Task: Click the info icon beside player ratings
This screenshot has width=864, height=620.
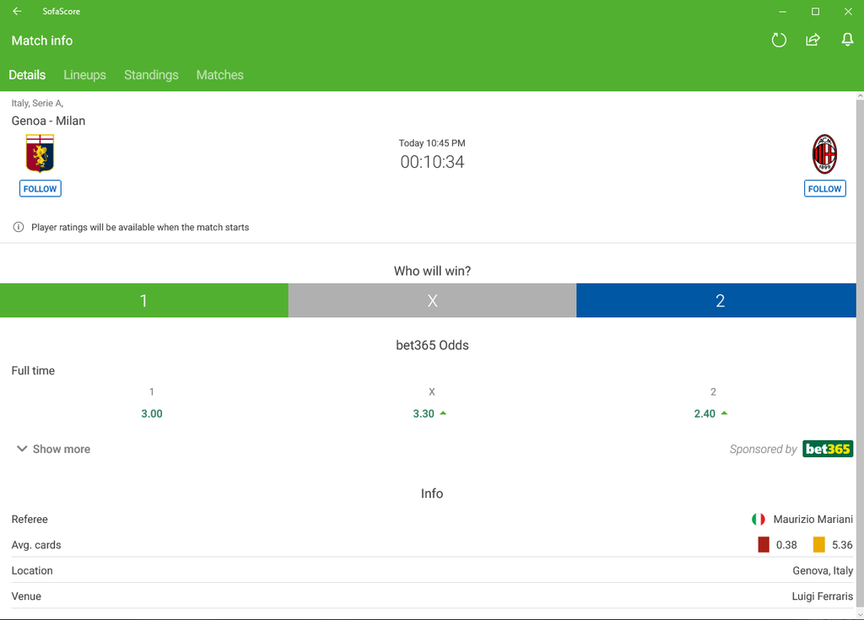Action: (19, 227)
